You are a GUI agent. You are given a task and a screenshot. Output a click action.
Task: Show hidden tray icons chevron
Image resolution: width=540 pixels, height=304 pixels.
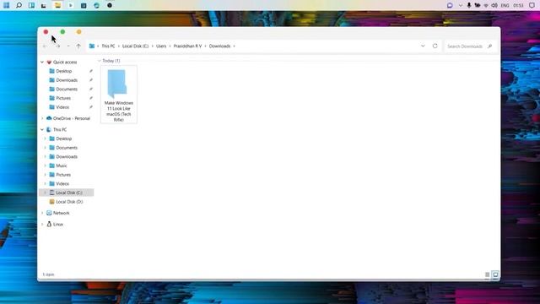[461, 5]
